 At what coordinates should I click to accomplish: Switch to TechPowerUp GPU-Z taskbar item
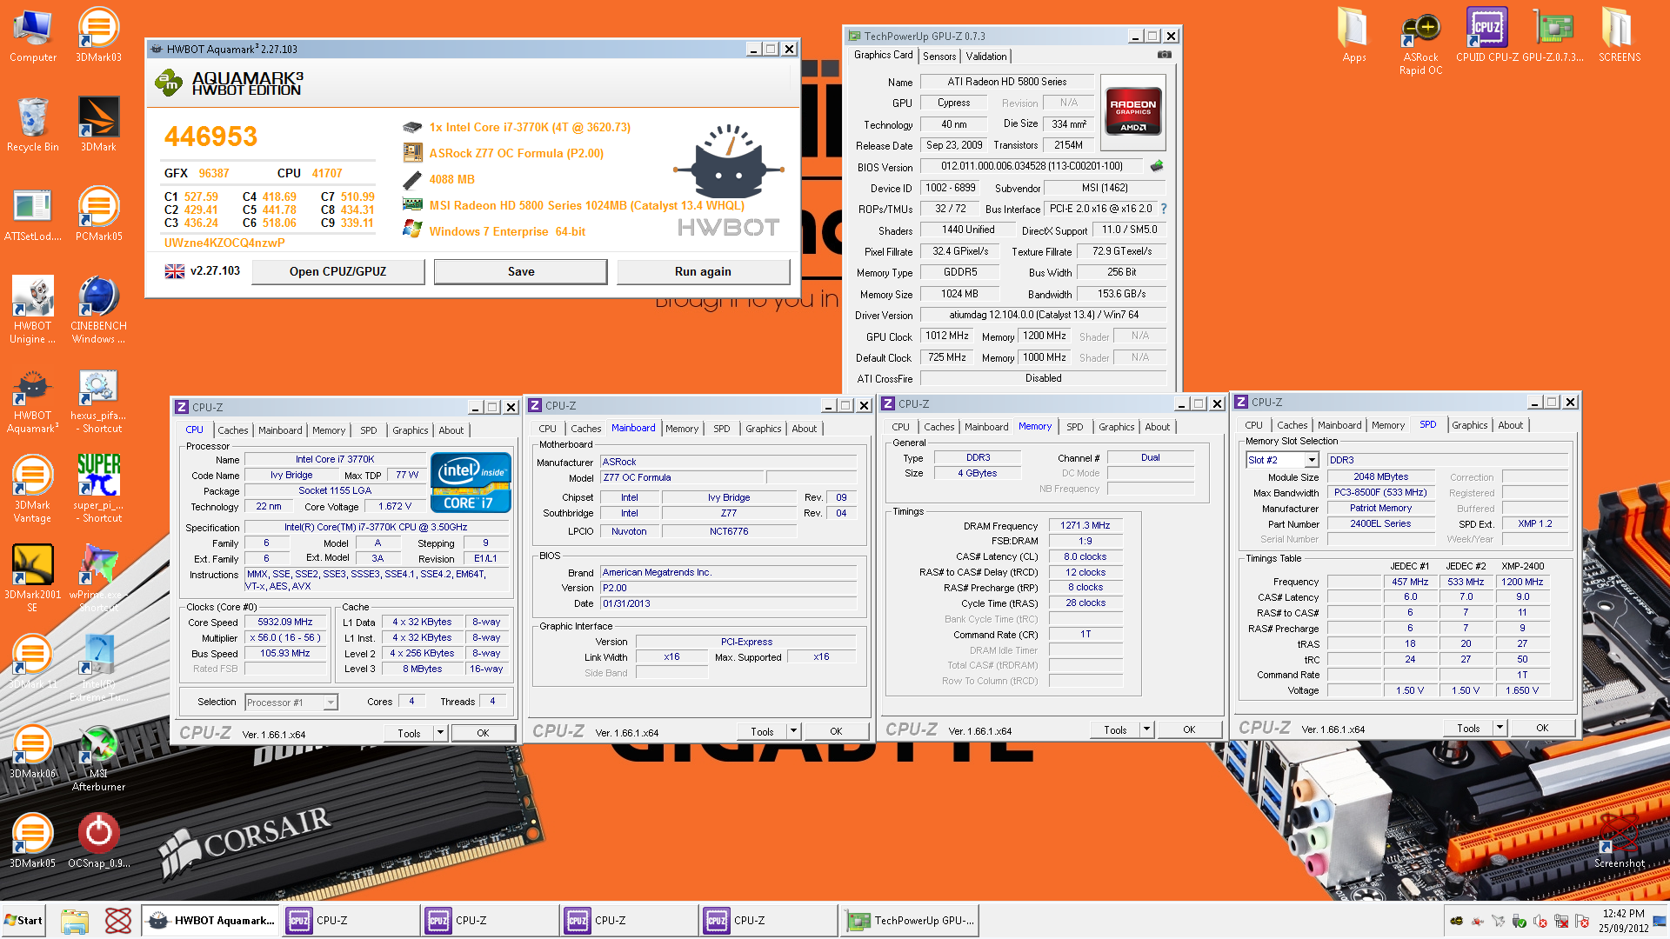(x=910, y=920)
